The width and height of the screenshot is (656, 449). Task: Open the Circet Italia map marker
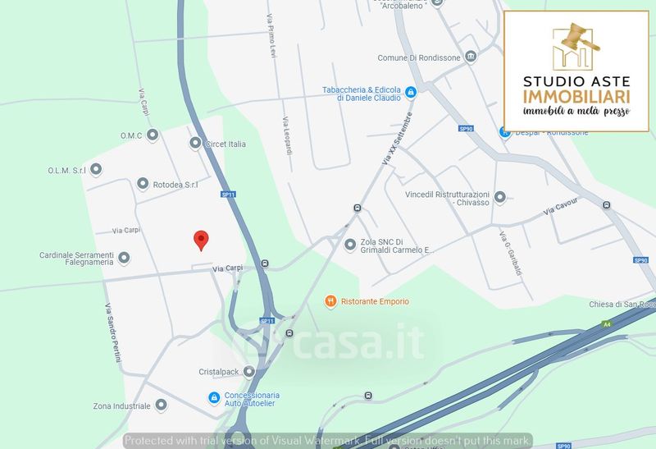tap(195, 144)
